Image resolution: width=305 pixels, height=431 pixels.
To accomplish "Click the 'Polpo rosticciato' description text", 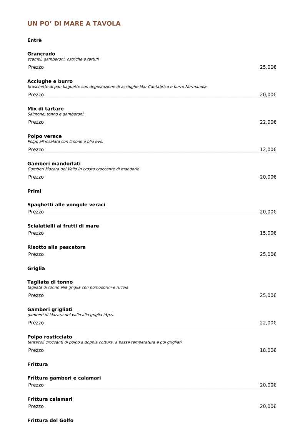I will coord(105,342).
